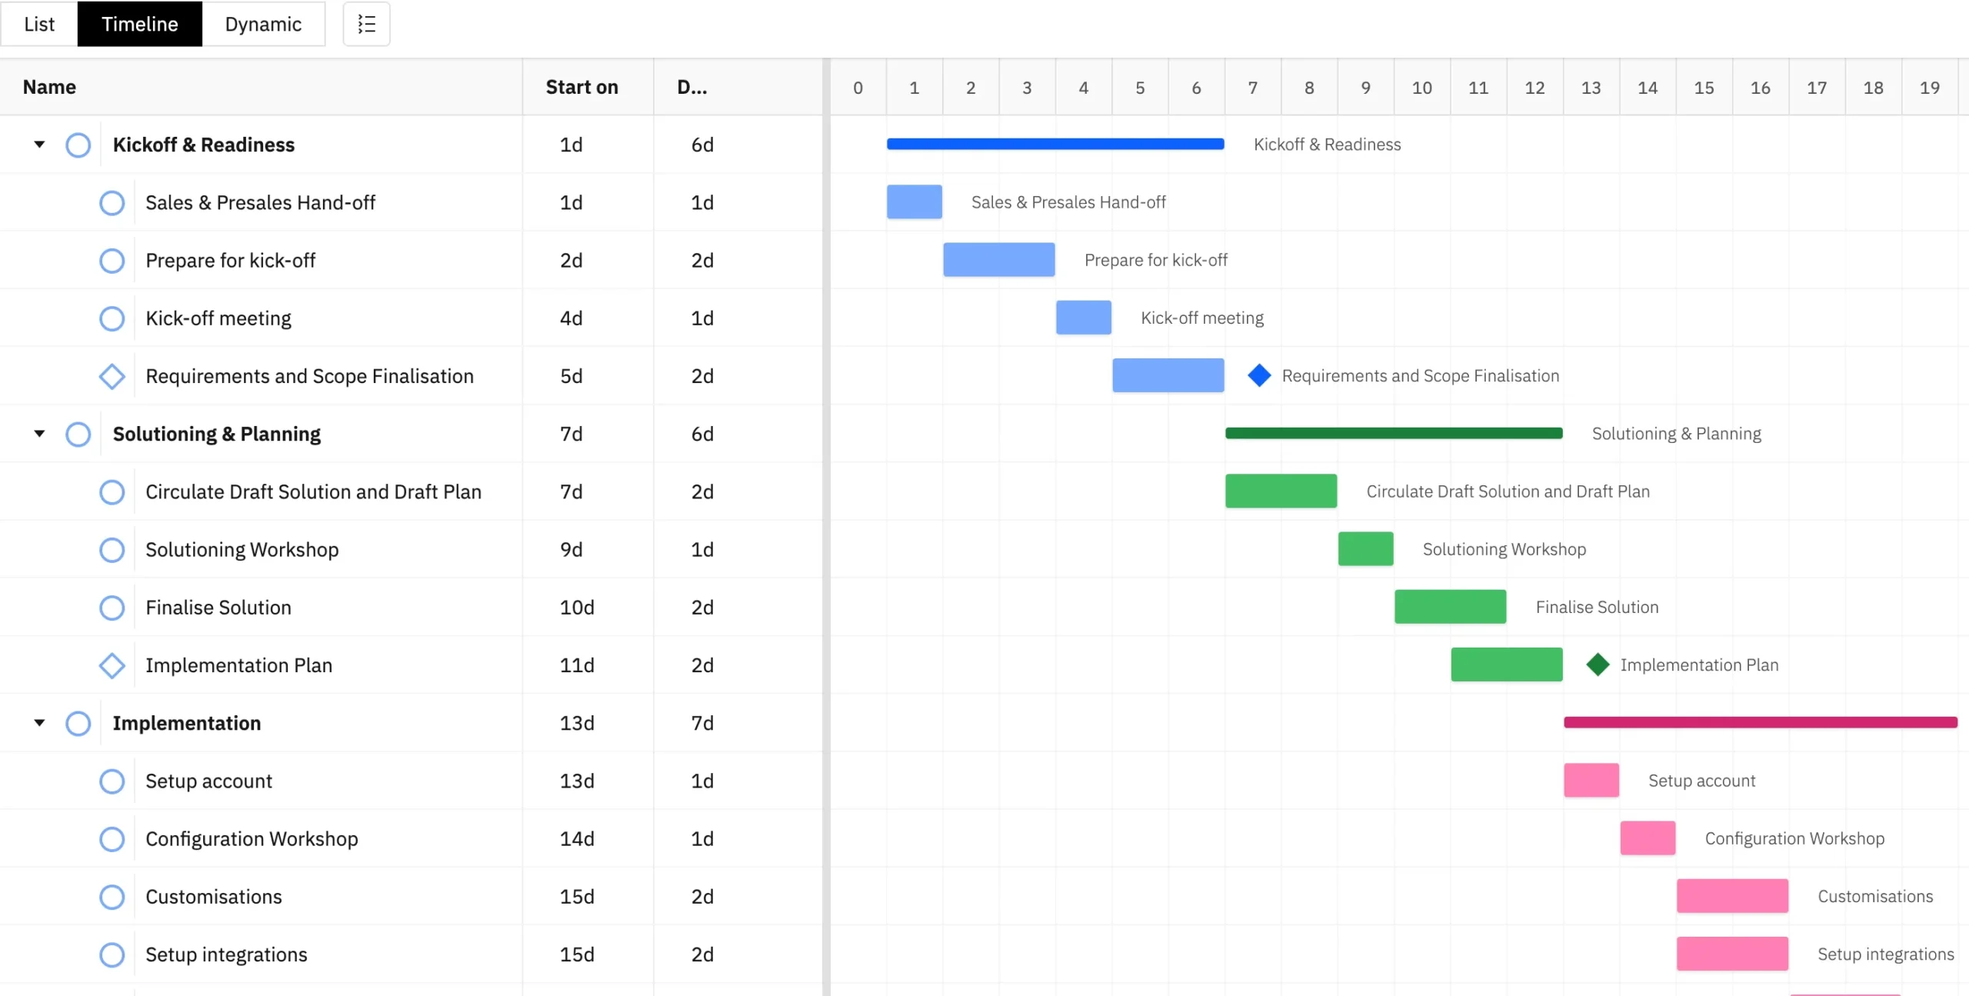Click the outline view icon beside the Dynamic tab
The image size is (1969, 996).
pyautogui.click(x=366, y=24)
